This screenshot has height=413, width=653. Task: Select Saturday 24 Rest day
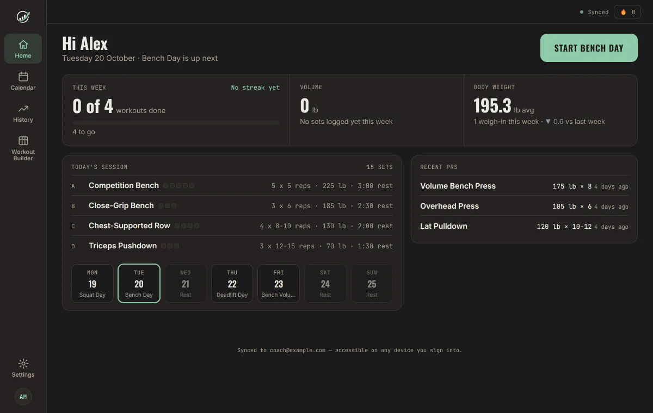[x=325, y=283]
